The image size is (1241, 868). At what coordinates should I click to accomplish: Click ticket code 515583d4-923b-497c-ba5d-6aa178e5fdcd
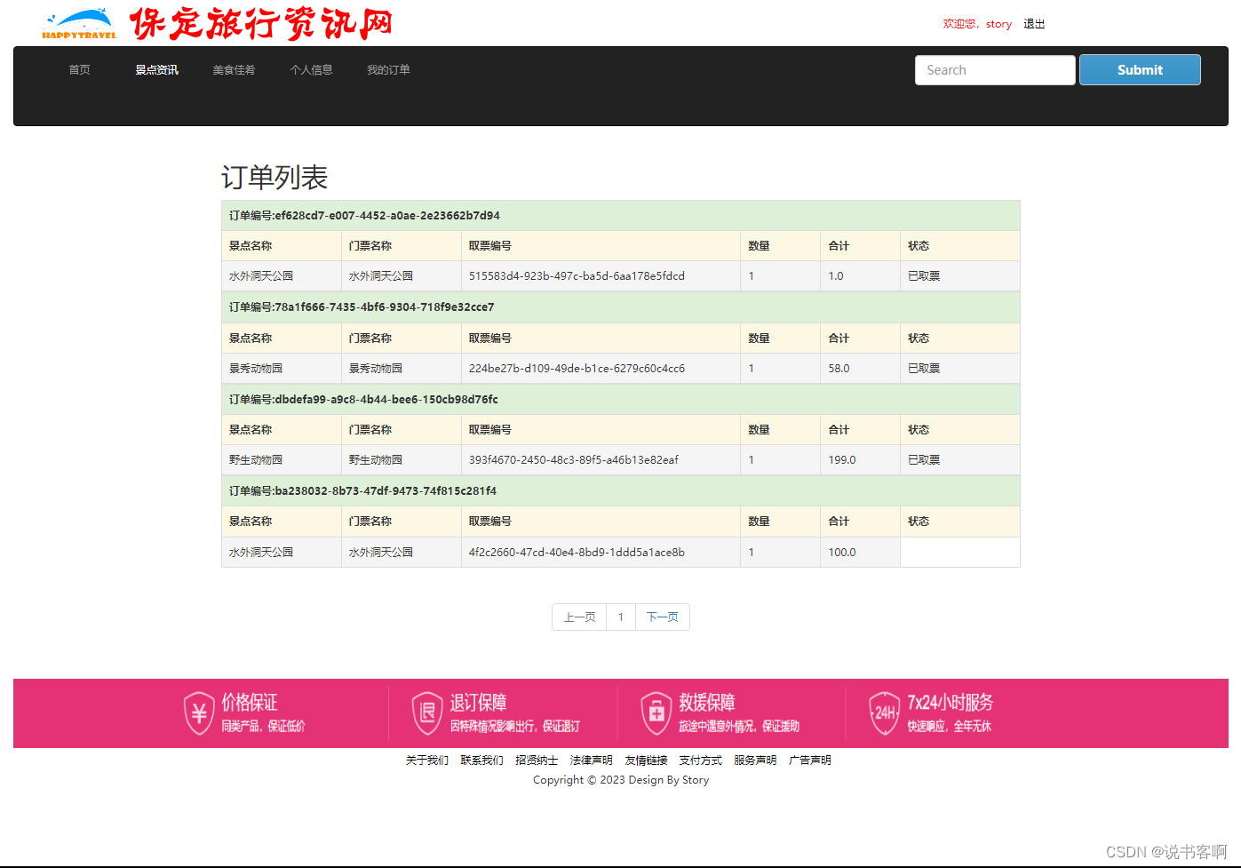point(577,276)
